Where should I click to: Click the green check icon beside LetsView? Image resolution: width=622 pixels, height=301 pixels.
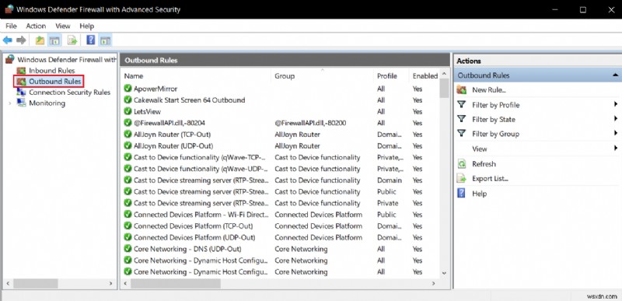pos(128,111)
